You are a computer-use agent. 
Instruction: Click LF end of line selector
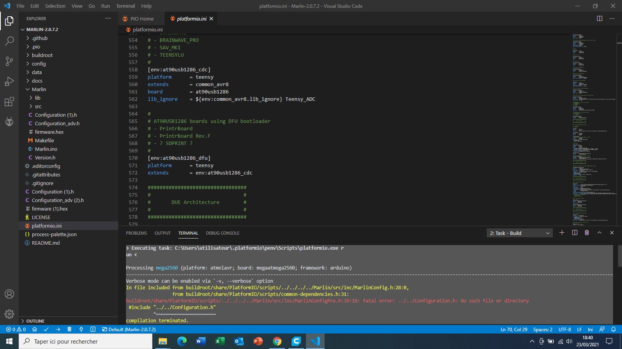click(x=579, y=329)
